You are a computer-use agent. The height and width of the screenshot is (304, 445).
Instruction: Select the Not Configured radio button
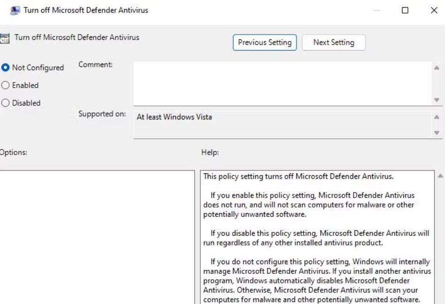6,67
